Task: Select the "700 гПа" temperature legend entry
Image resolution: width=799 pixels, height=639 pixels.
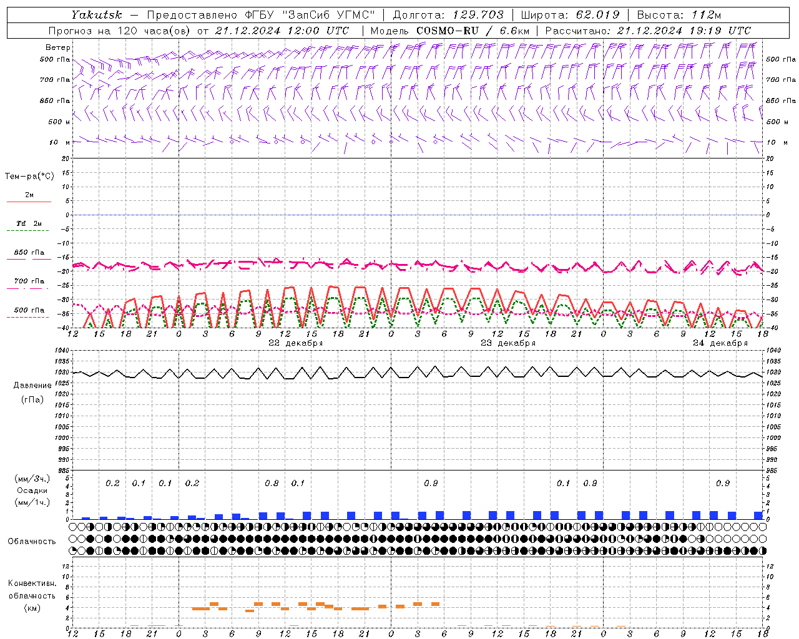Action: coord(29,281)
